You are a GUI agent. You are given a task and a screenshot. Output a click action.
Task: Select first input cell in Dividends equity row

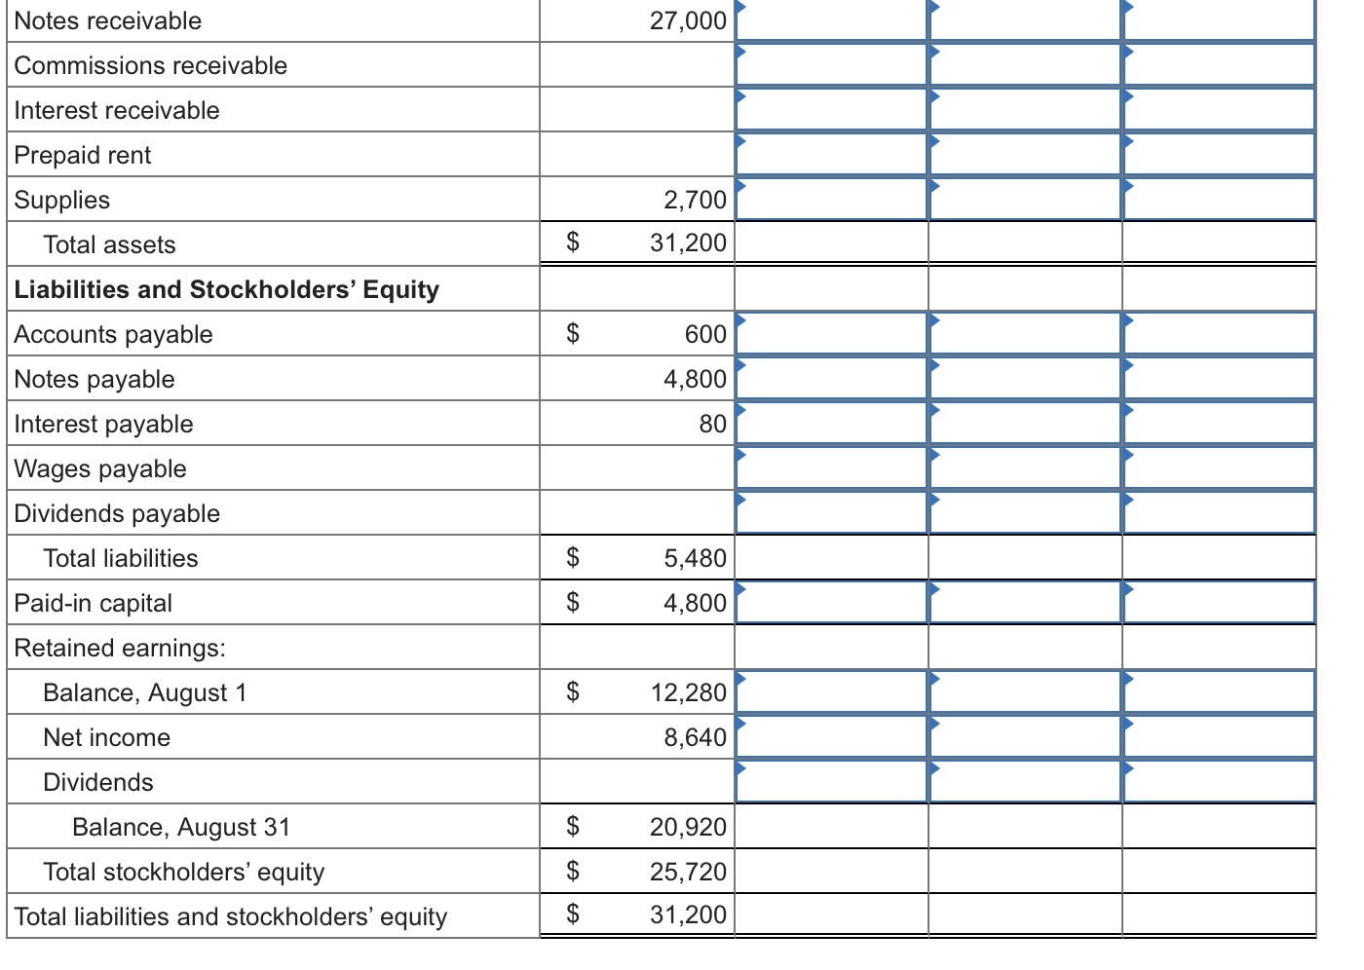click(x=831, y=781)
